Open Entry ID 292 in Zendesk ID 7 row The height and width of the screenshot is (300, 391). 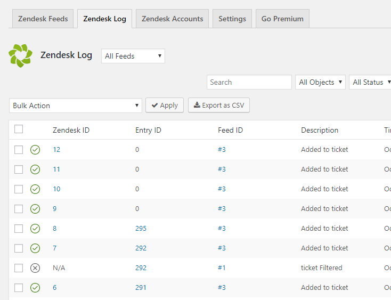tap(141, 248)
